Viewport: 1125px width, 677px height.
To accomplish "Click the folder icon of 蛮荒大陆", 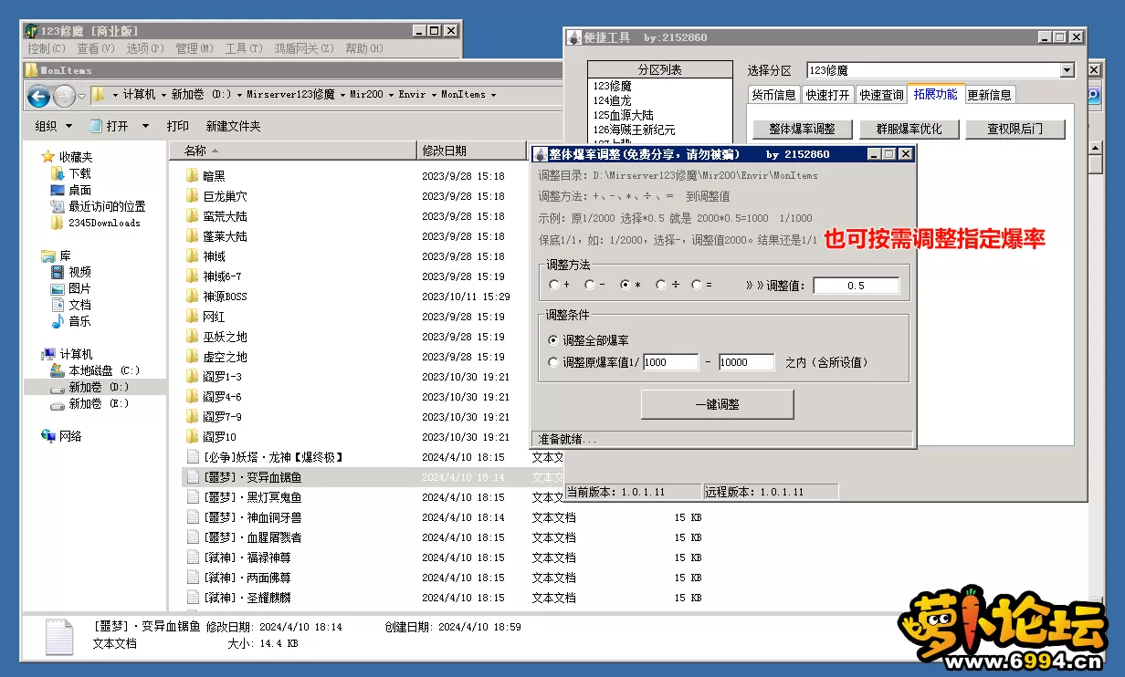I will click(x=192, y=216).
